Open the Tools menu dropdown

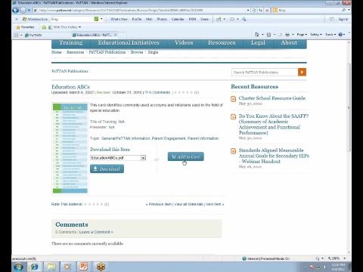[330, 35]
